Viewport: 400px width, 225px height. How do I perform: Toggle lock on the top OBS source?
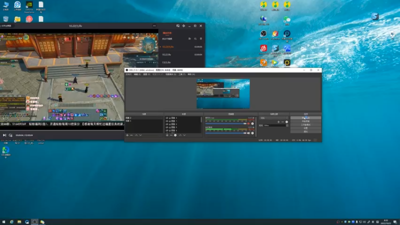point(170,118)
